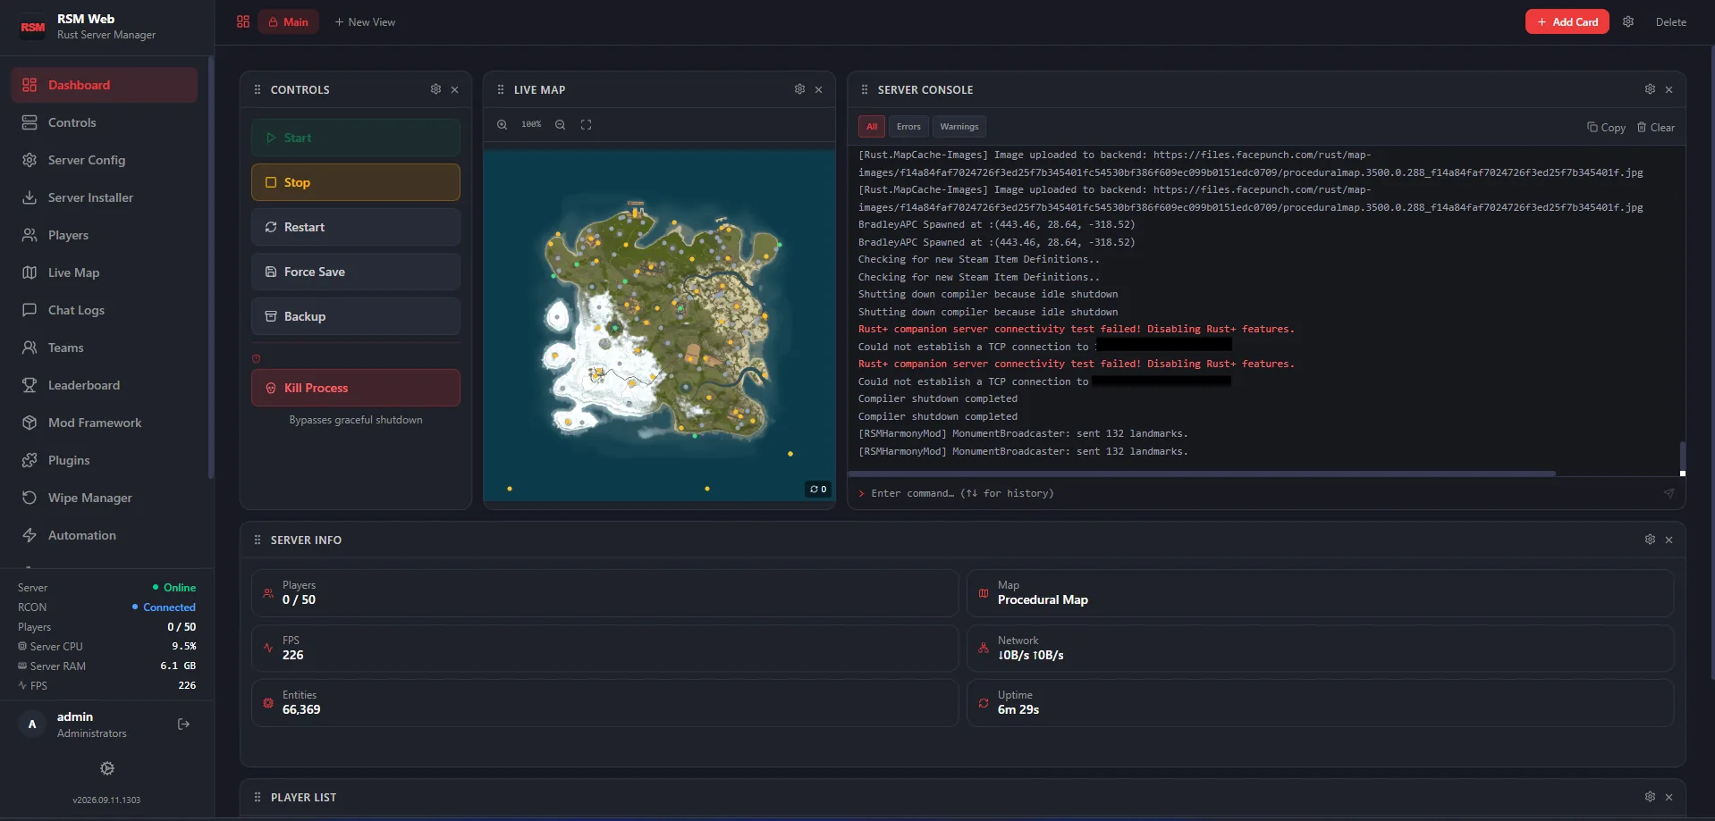
Task: Stop the server
Action: (356, 182)
